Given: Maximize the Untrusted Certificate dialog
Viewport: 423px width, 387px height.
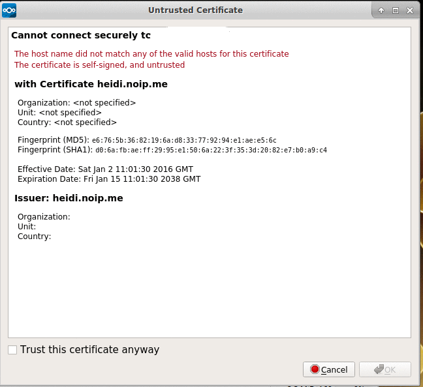Looking at the screenshot, I should click(x=395, y=10).
